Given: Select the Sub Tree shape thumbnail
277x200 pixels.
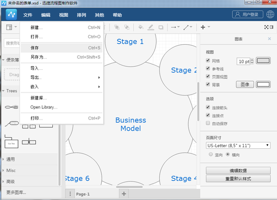Looking at the screenshot, I should click(11, 141).
